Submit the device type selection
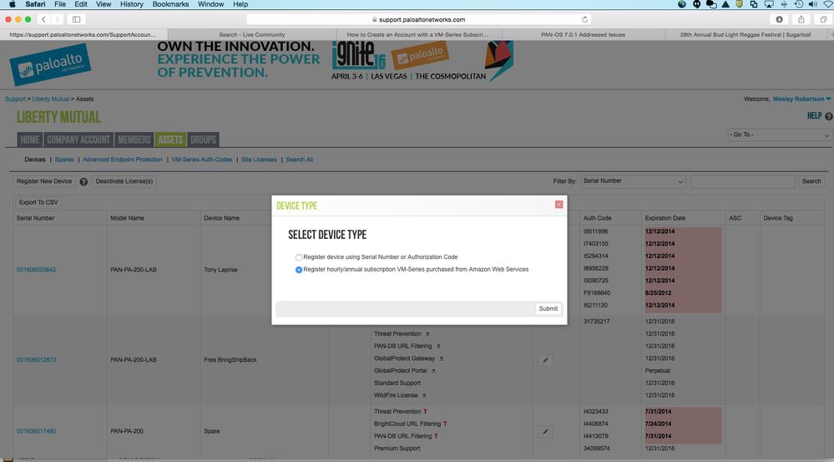 point(548,309)
